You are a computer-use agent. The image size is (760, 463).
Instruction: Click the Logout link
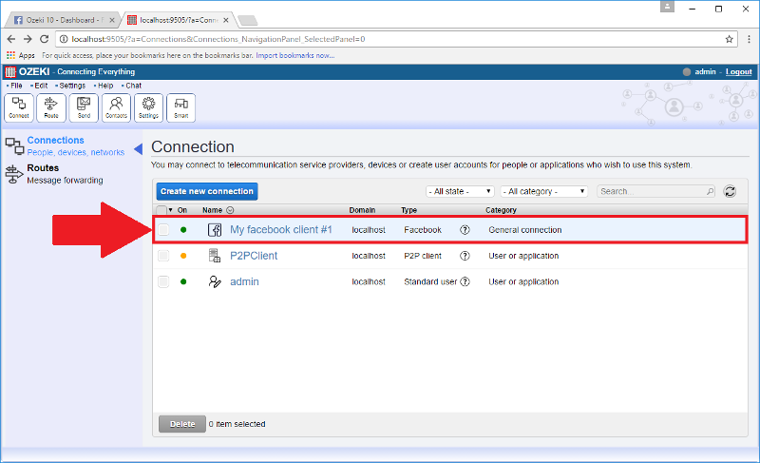pos(738,72)
